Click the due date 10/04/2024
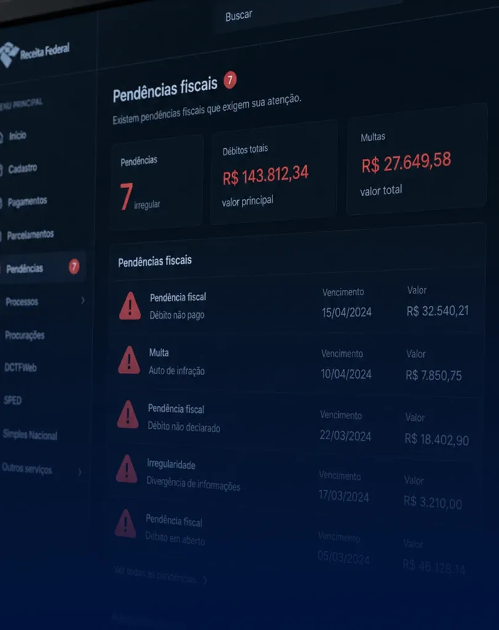 click(346, 374)
